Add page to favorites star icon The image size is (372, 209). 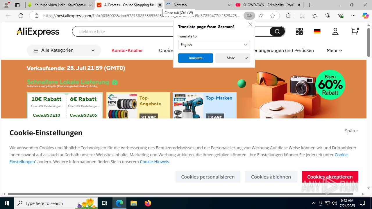click(273, 16)
